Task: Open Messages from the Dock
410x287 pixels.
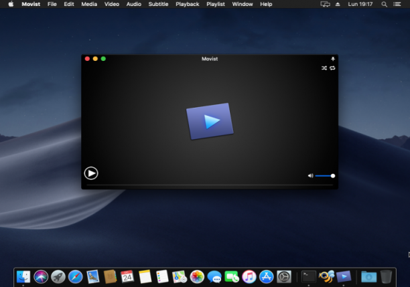Action: point(214,277)
